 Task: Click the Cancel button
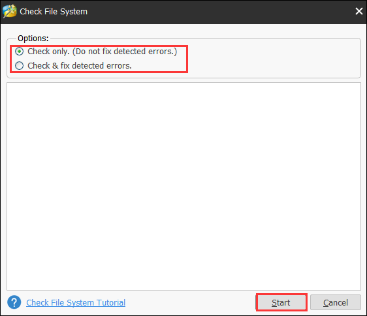pos(336,302)
